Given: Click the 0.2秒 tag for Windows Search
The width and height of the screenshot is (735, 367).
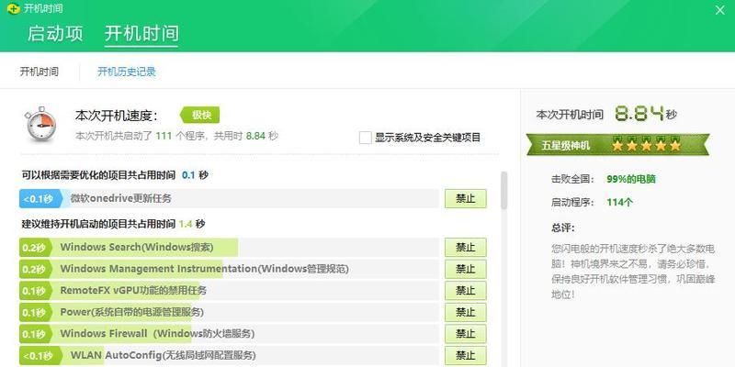Looking at the screenshot, I should (x=35, y=248).
